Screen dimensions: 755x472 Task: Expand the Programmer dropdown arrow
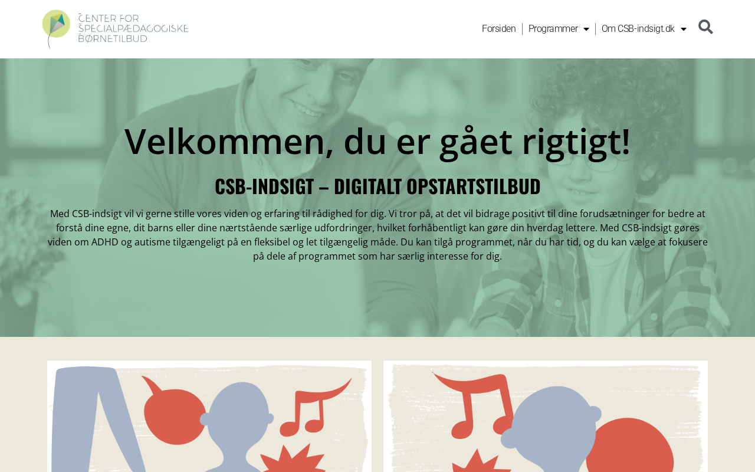point(586,29)
